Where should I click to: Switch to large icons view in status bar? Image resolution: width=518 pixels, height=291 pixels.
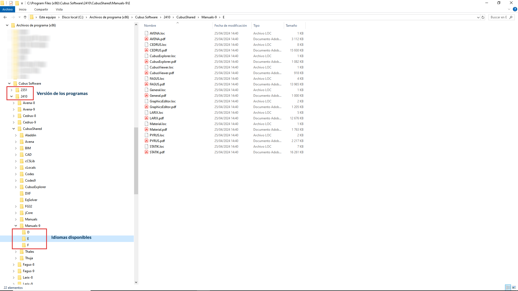tap(514, 287)
